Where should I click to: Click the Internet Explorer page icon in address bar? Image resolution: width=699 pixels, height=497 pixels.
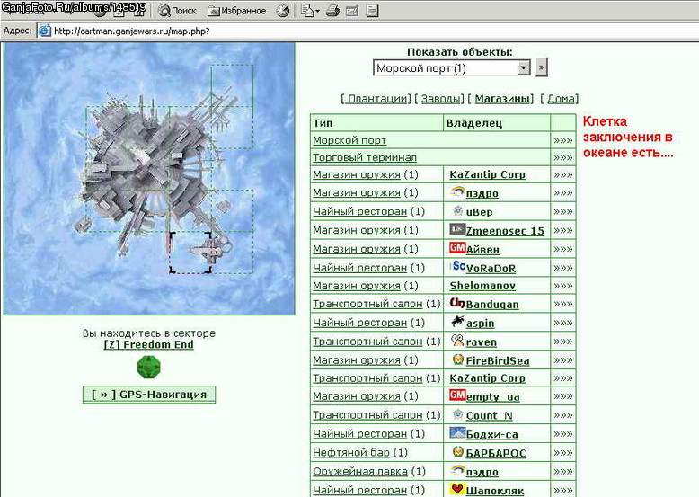44,31
